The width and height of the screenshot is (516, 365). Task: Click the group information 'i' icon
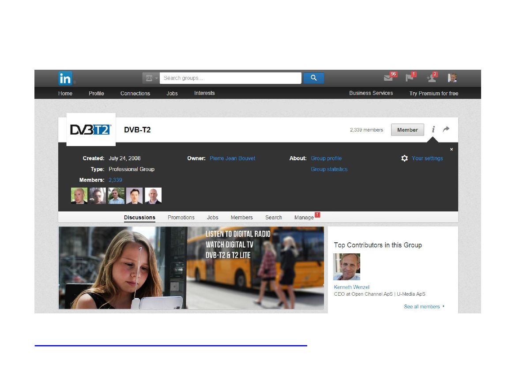coord(433,129)
